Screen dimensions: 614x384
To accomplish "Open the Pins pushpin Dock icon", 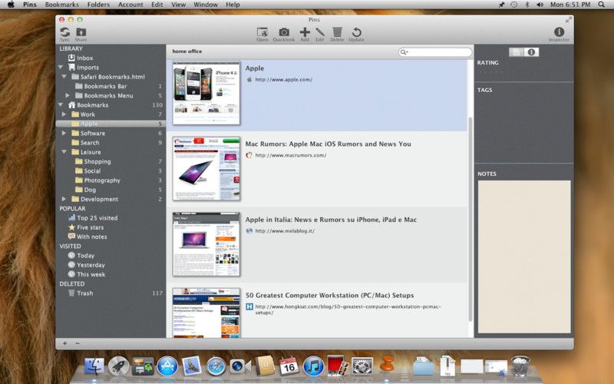I will pyautogui.click(x=387, y=364).
